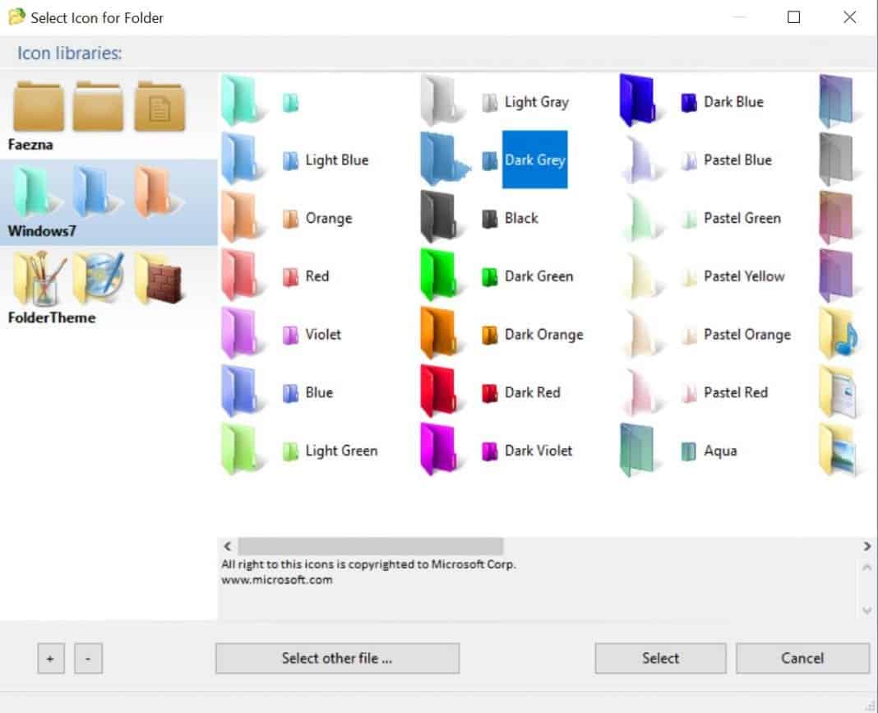Viewport: 878px width, 713px height.
Task: Confirm with the Select button
Action: pos(659,658)
